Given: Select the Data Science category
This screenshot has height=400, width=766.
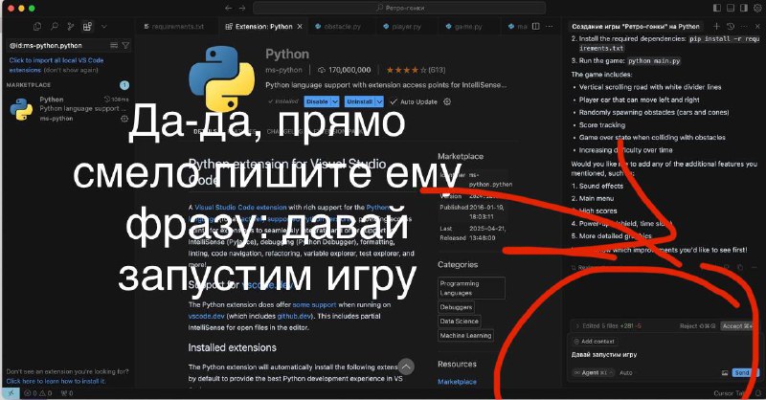Looking at the screenshot, I should (x=460, y=322).
